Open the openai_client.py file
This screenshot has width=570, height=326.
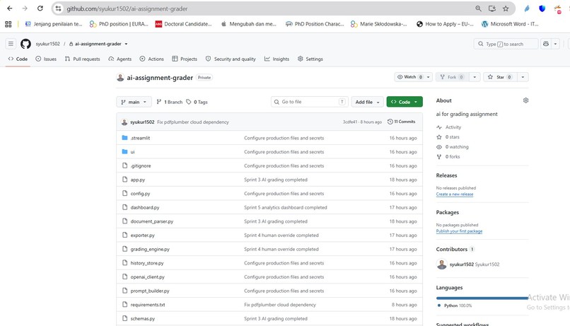tap(147, 277)
